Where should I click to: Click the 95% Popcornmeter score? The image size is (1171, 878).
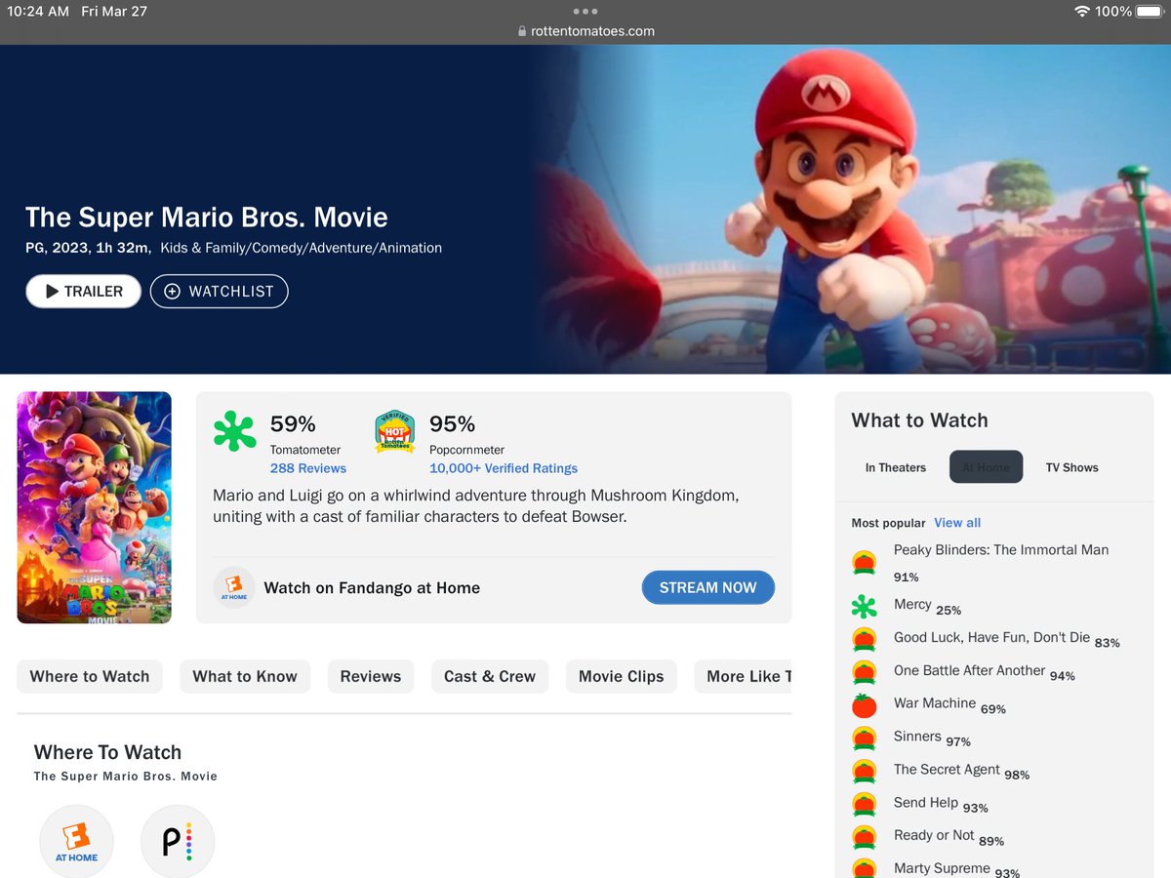[452, 424]
